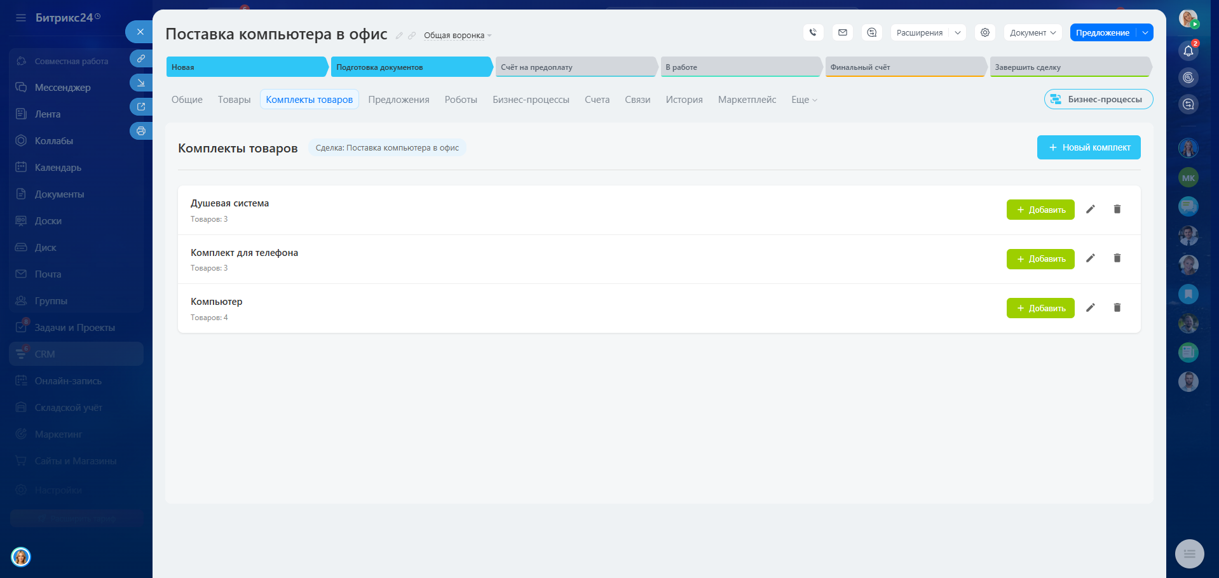Screen dimensions: 1219x578
Task: Open notifications bell icon
Action: click(x=1188, y=51)
